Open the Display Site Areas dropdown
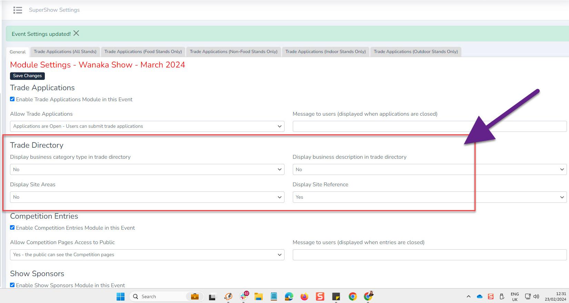Image resolution: width=569 pixels, height=303 pixels. click(x=147, y=197)
